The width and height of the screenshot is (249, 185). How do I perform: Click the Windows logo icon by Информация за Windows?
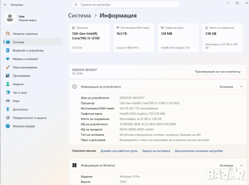(x=74, y=165)
